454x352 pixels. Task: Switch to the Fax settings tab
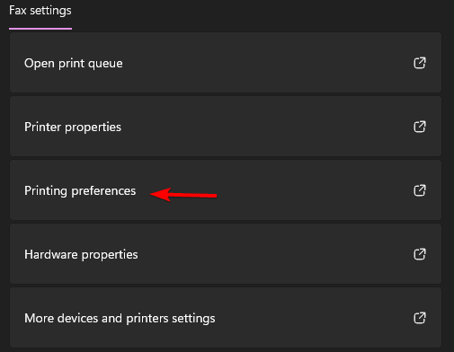[40, 11]
